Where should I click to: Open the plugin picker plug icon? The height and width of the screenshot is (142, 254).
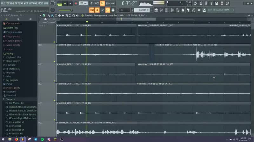click(x=188, y=10)
